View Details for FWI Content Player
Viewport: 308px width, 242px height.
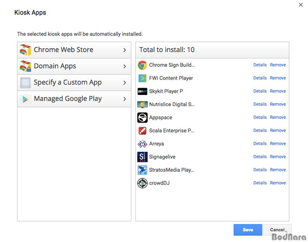pyautogui.click(x=260, y=78)
